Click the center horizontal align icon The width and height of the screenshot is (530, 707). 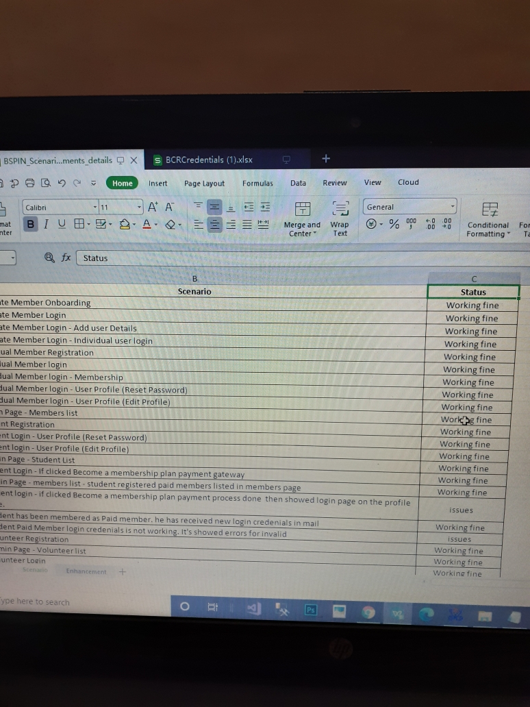214,224
